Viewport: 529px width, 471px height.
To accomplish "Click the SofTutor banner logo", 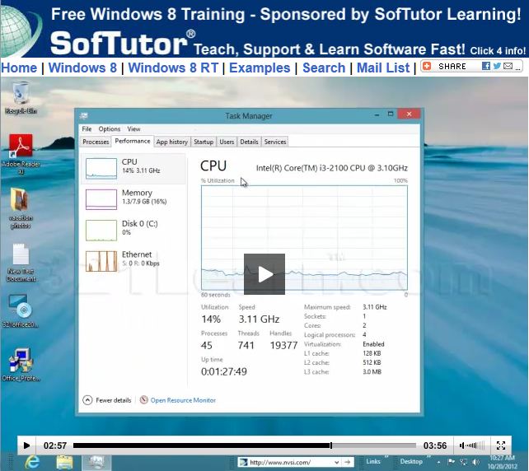I will click(x=123, y=43).
